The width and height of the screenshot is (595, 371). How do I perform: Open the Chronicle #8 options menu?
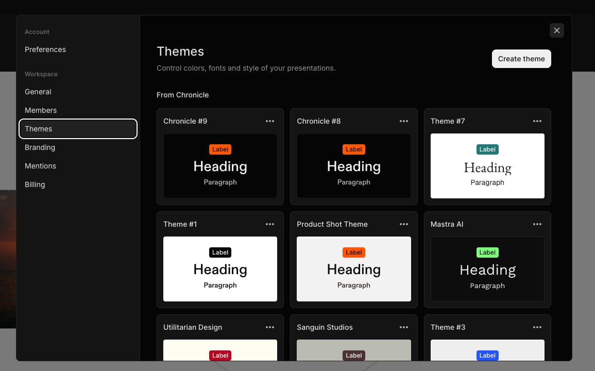404,121
